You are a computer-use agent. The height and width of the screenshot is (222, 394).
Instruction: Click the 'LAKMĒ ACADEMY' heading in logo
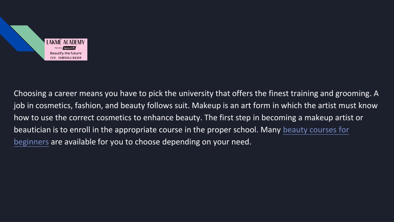(66, 42)
